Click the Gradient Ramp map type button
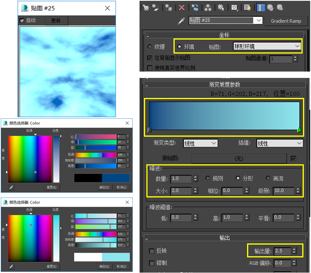This screenshot has height=273, width=311. click(286, 21)
